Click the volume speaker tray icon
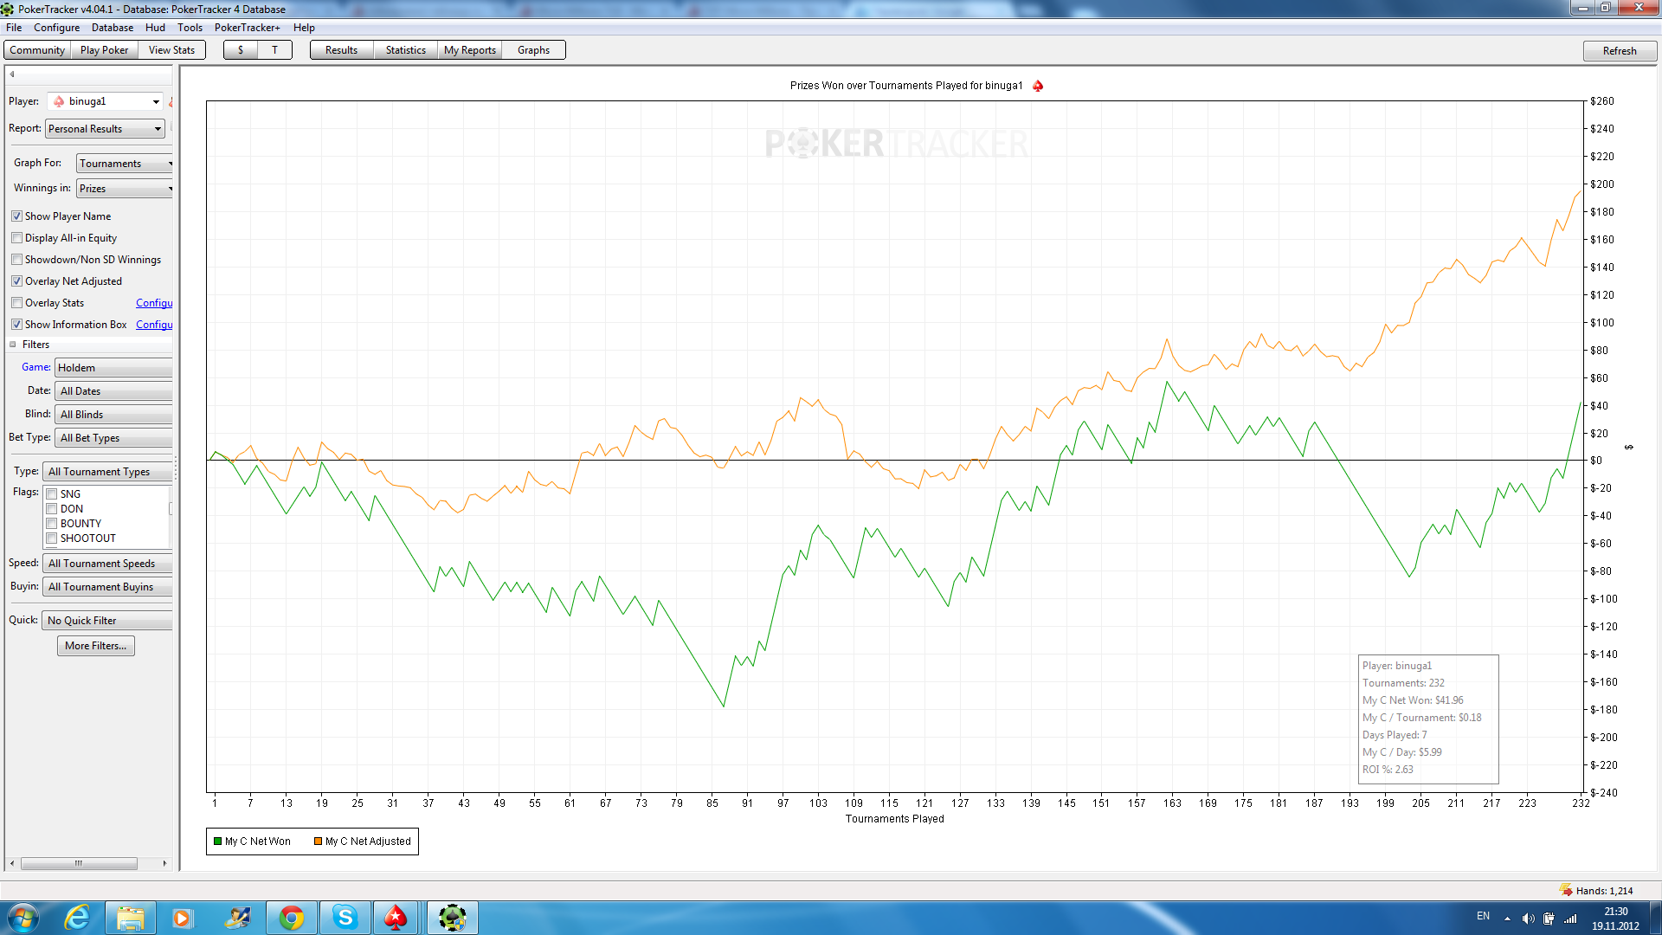This screenshot has height=935, width=1662. click(1528, 919)
